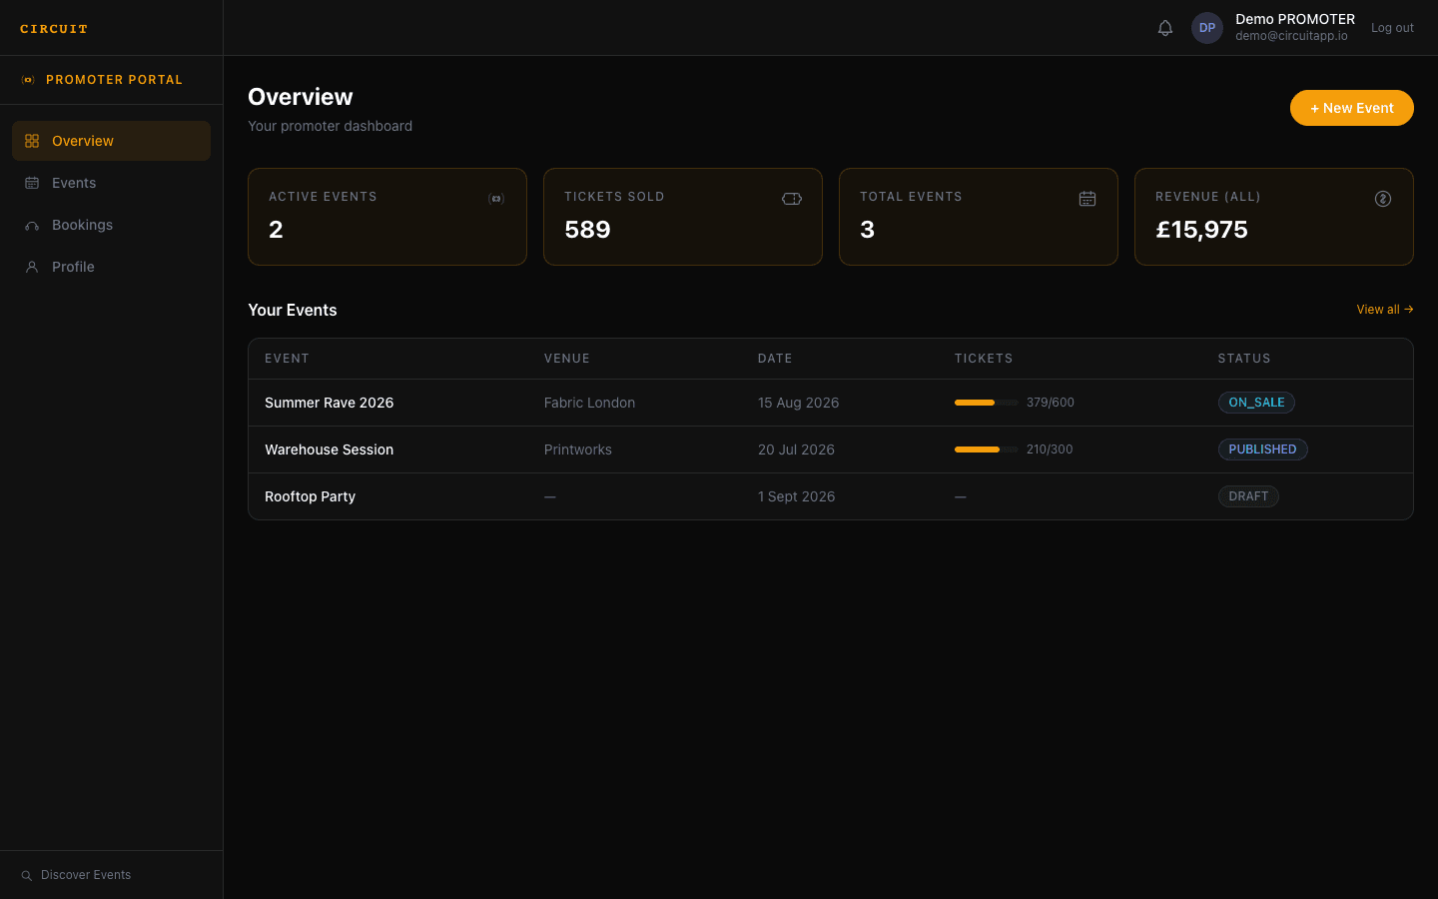
Task: Open Discover Events link
Action: coord(76,875)
